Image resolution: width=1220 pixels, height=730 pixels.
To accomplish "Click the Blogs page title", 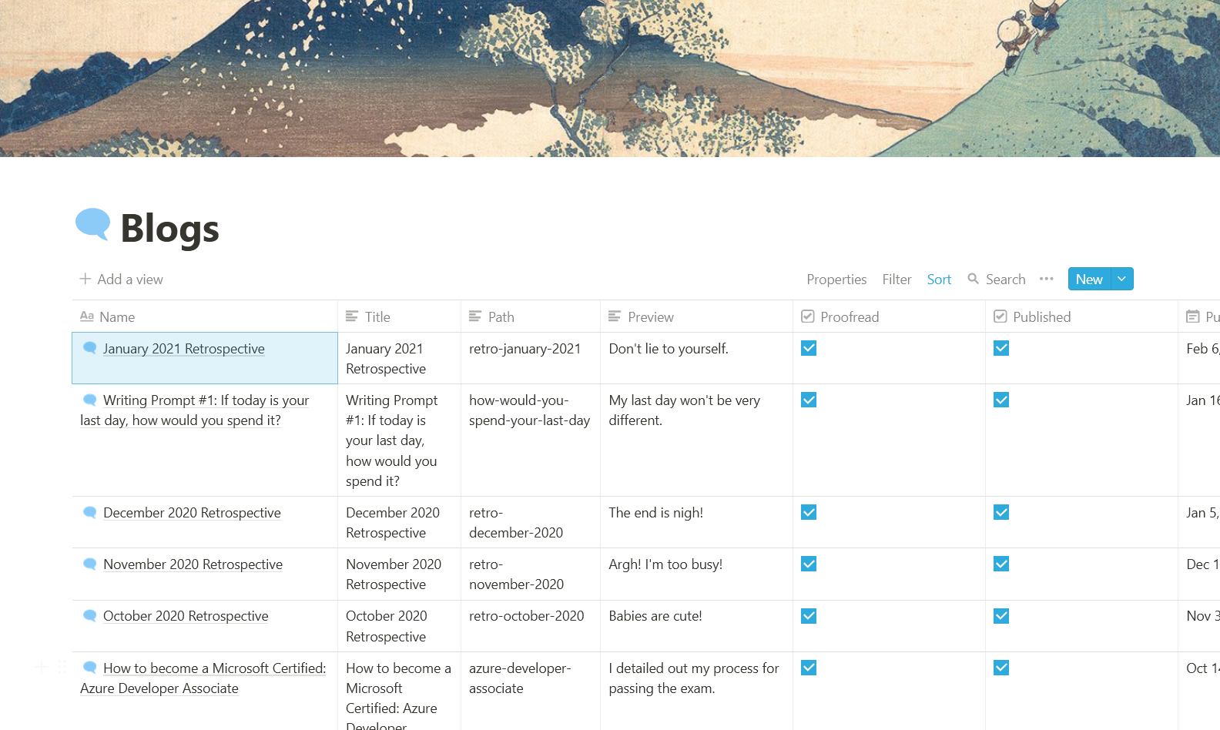I will coord(170,229).
